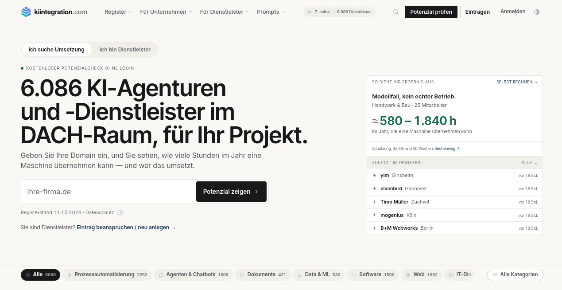Image resolution: width=562 pixels, height=290 pixels.
Task: Open the Anmelden login link
Action: (513, 12)
